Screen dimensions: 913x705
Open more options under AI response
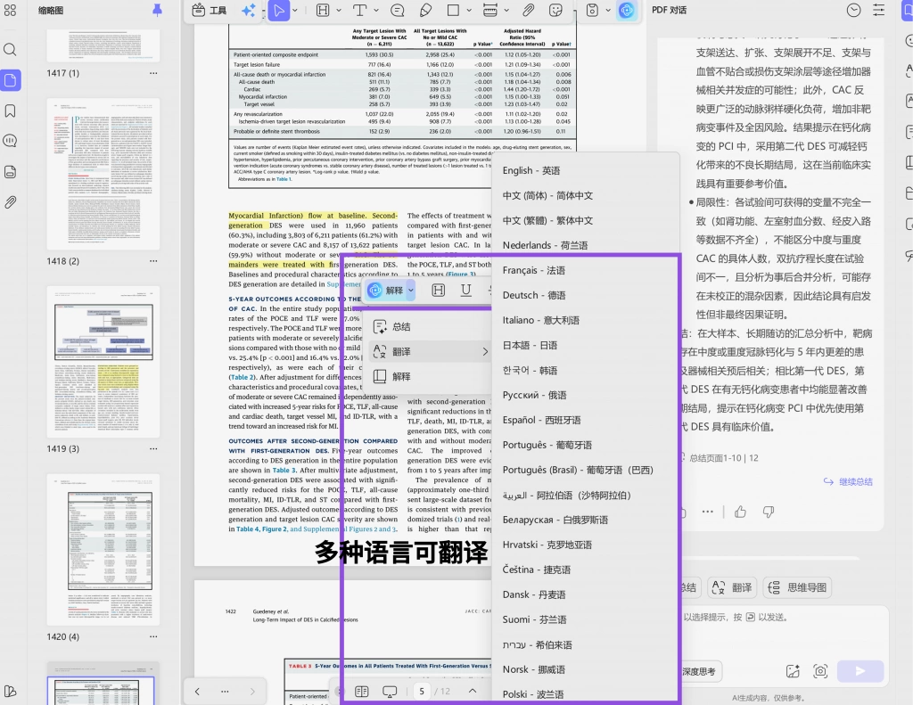[x=707, y=512]
